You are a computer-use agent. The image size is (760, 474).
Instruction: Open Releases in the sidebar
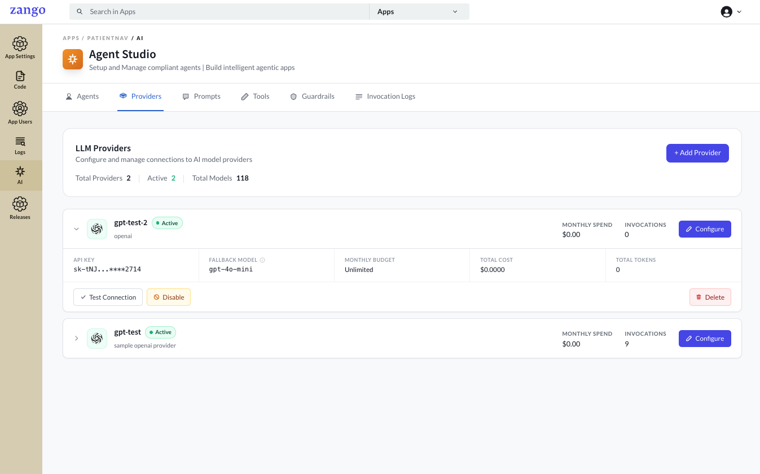click(20, 208)
